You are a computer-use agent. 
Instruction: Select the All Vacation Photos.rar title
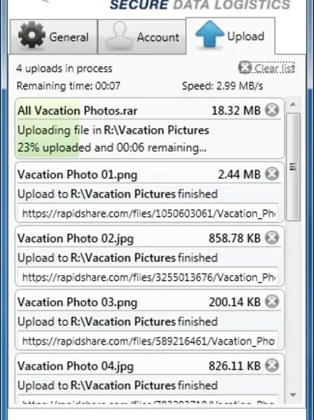pyautogui.click(x=78, y=111)
